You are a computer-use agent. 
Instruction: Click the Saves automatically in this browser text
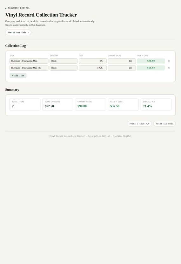point(25,25)
